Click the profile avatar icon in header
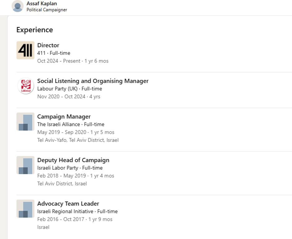The width and height of the screenshot is (292, 239). point(18,6)
